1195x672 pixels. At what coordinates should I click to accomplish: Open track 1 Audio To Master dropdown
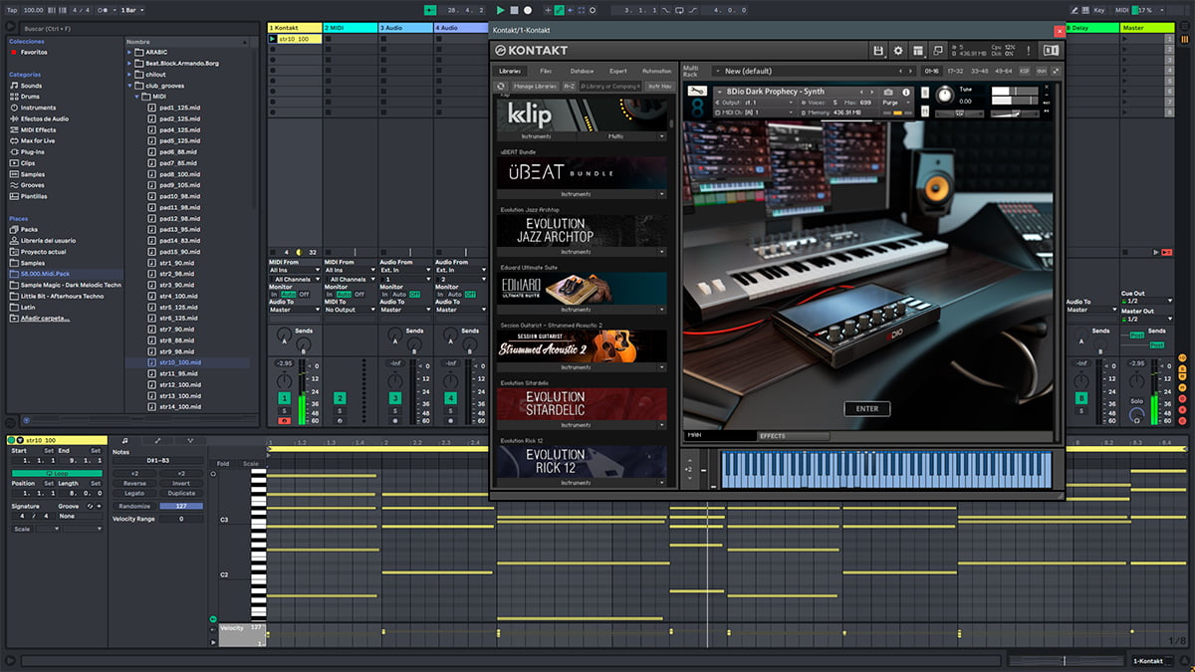pos(295,310)
